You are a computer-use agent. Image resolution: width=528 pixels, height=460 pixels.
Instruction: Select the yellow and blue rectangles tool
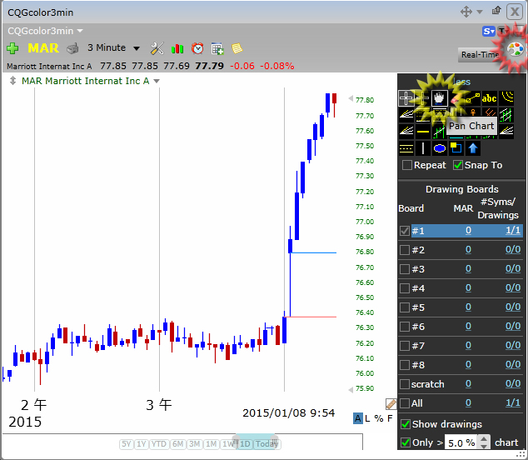click(456, 148)
